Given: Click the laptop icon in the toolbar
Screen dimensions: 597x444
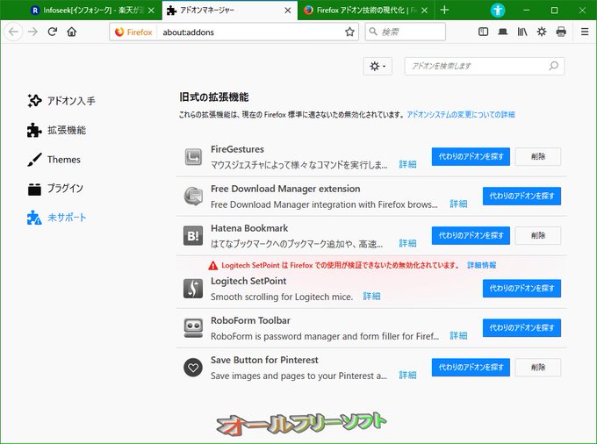Looking at the screenshot, I should click(x=502, y=32).
